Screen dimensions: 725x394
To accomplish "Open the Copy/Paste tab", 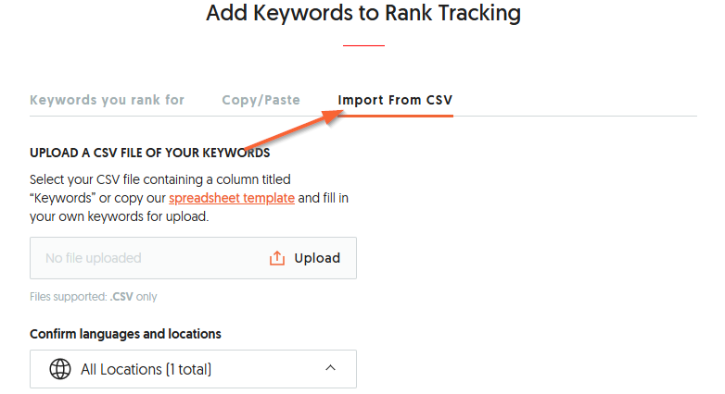I will (x=261, y=100).
